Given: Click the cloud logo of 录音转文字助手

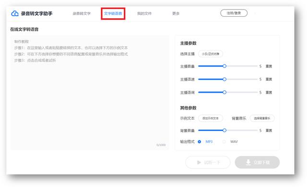Looking at the screenshot, I should click(x=15, y=13).
